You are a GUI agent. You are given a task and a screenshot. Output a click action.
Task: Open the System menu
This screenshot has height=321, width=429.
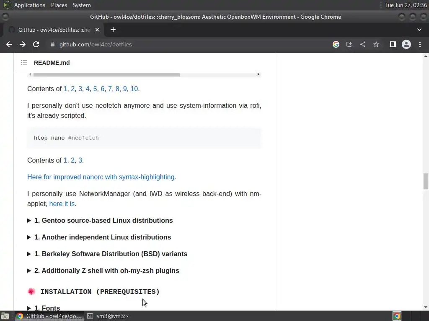[82, 5]
